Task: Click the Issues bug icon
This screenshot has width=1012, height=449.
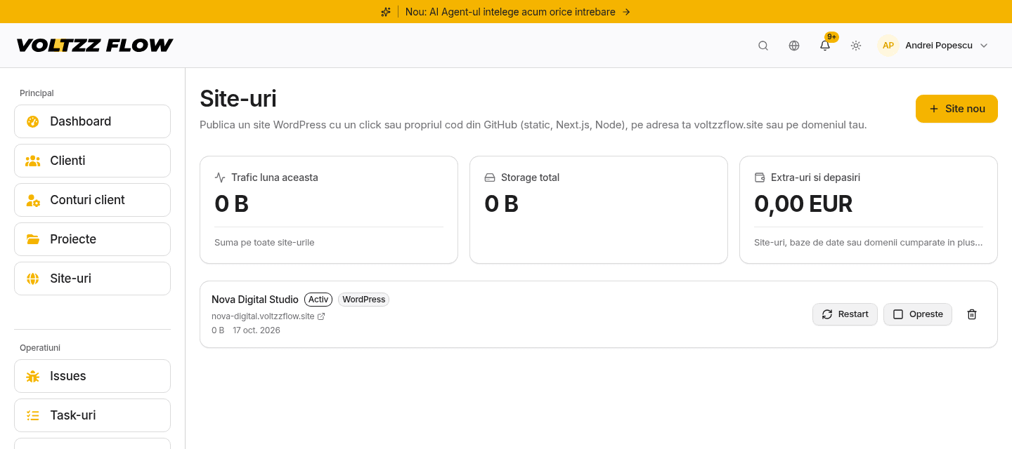Action: [33, 376]
